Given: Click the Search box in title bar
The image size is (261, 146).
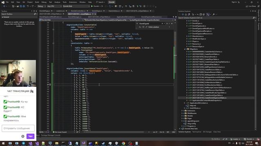Looking at the screenshot, I should (101, 2).
